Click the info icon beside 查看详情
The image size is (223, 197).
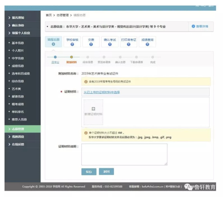click(x=193, y=26)
